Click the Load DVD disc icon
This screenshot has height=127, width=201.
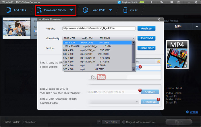coord(85,10)
